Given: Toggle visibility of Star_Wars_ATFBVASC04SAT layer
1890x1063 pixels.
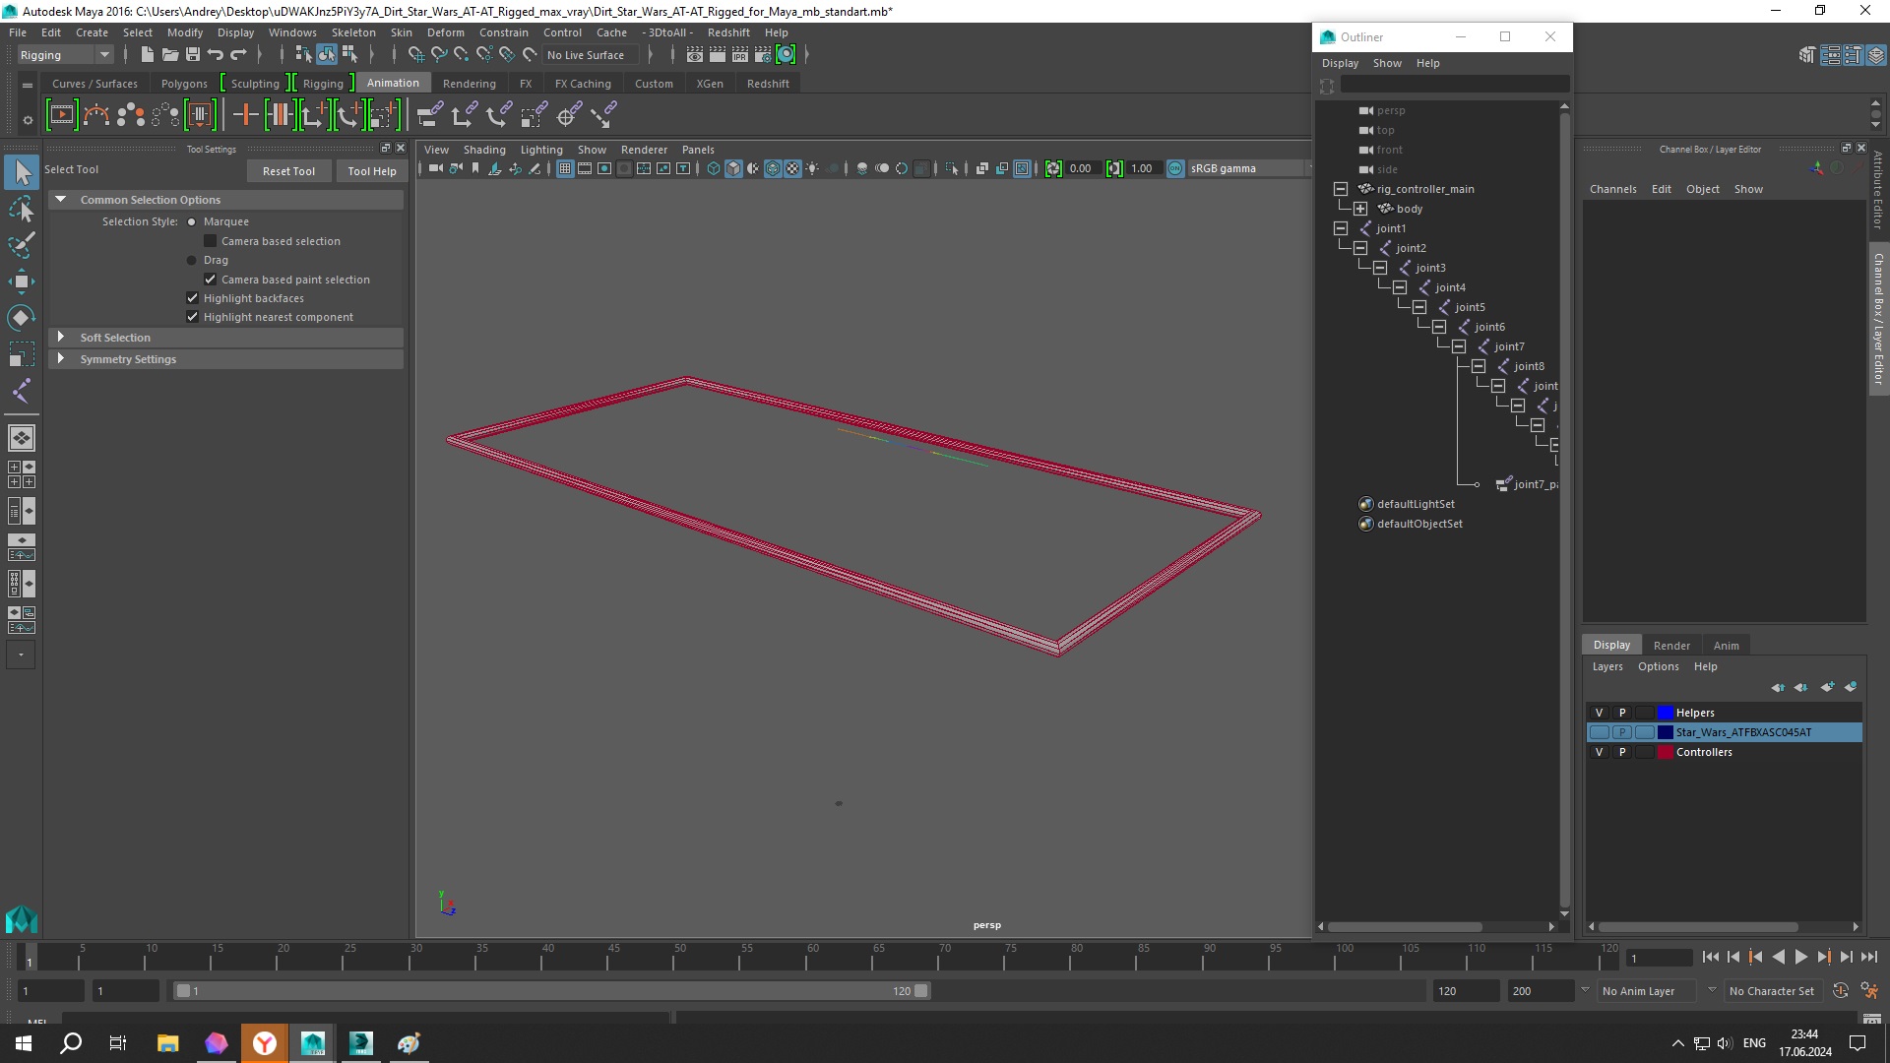Looking at the screenshot, I should [1598, 732].
